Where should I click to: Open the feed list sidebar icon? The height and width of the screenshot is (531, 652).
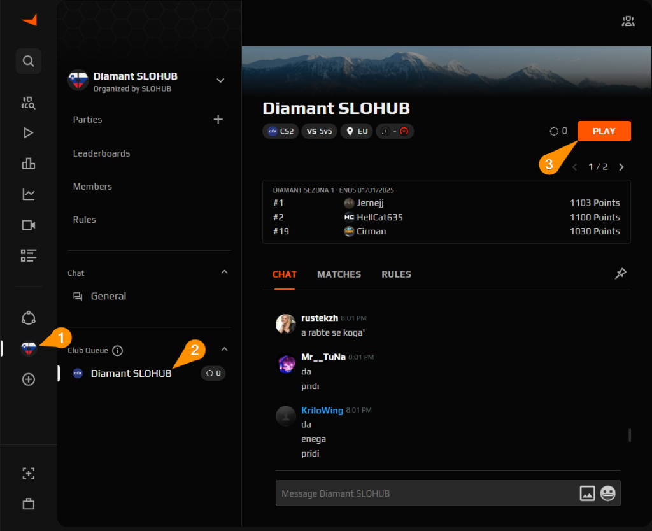(x=28, y=255)
